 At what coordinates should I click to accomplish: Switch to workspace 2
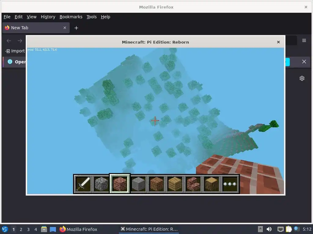click(21, 229)
